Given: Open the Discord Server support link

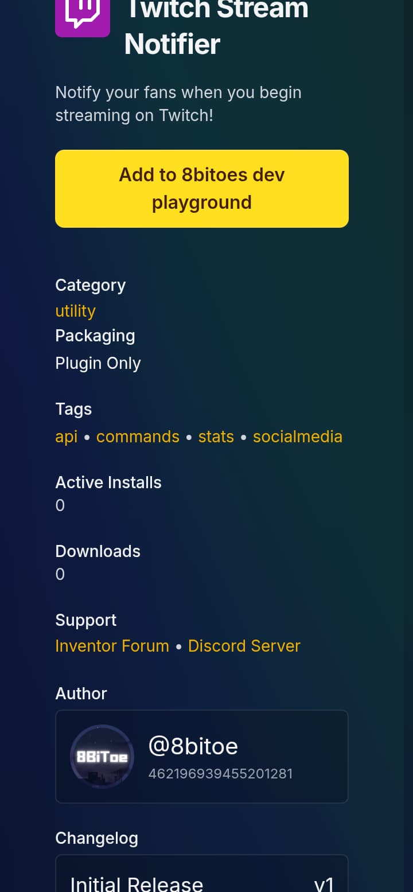Looking at the screenshot, I should 244,646.
